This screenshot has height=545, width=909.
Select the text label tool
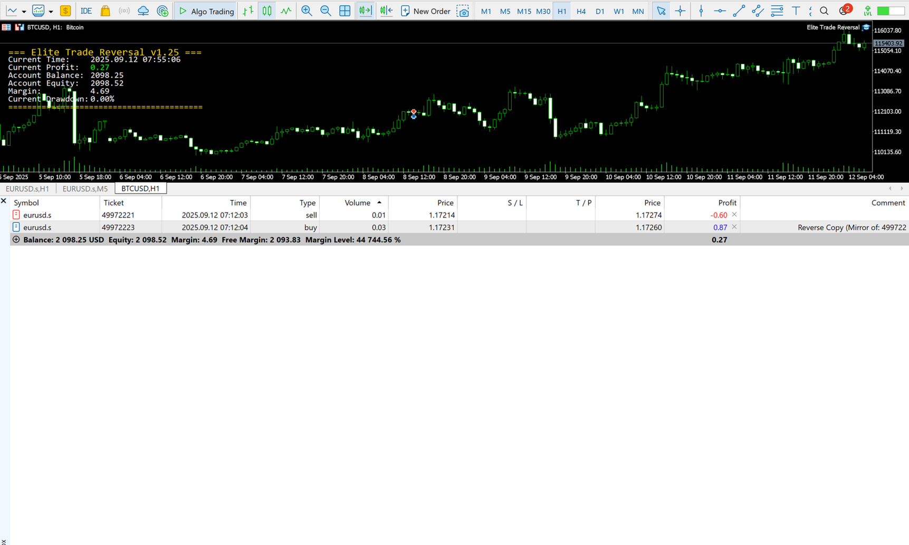[x=796, y=11]
